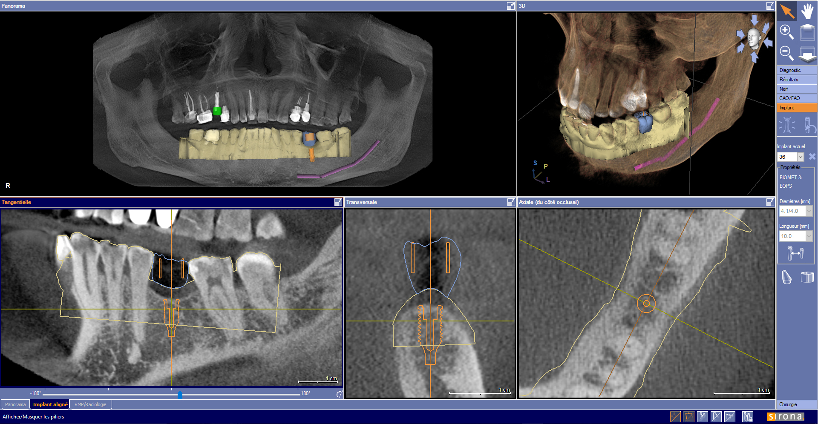The image size is (818, 424).
Task: Maximize the Transversale view pane
Action: [x=511, y=202]
